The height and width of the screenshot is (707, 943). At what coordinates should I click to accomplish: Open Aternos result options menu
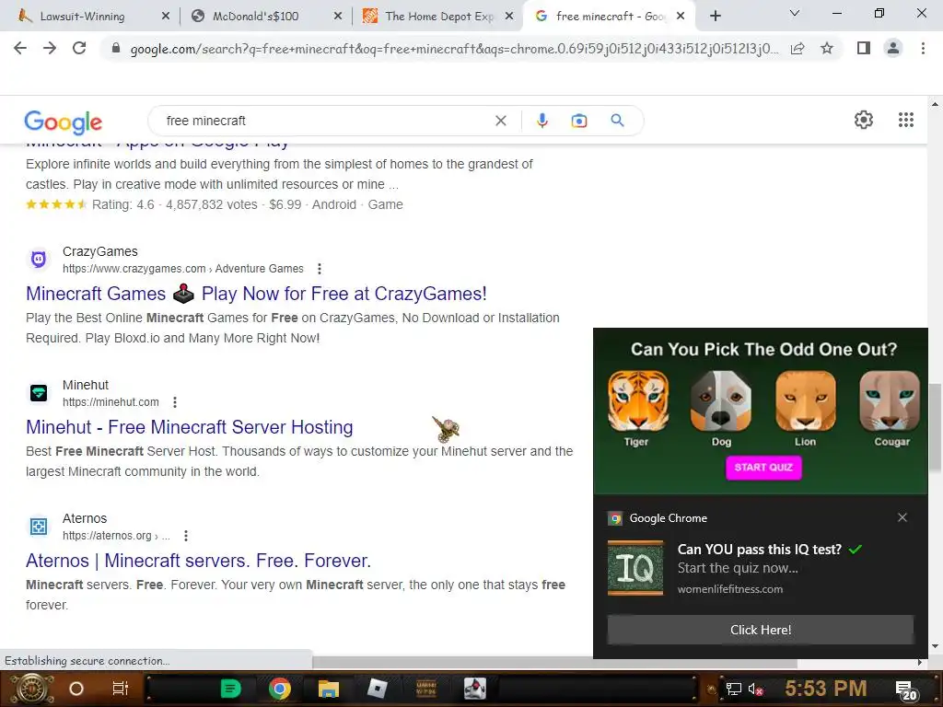pos(186,536)
